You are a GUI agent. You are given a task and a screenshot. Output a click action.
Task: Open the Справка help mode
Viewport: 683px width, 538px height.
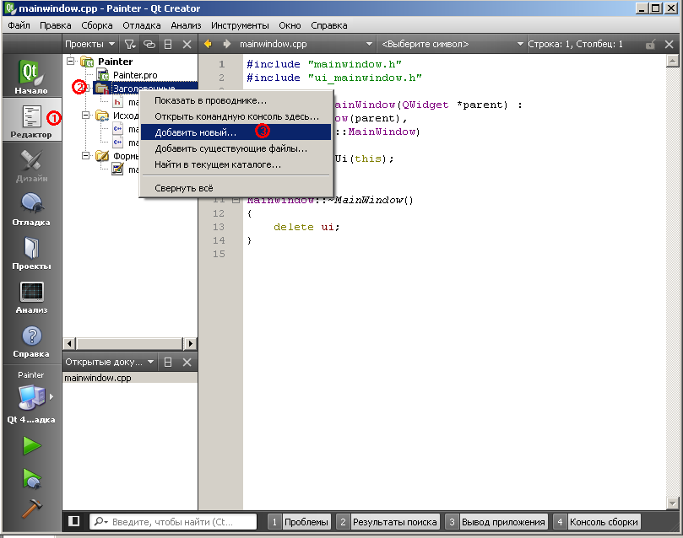(31, 340)
